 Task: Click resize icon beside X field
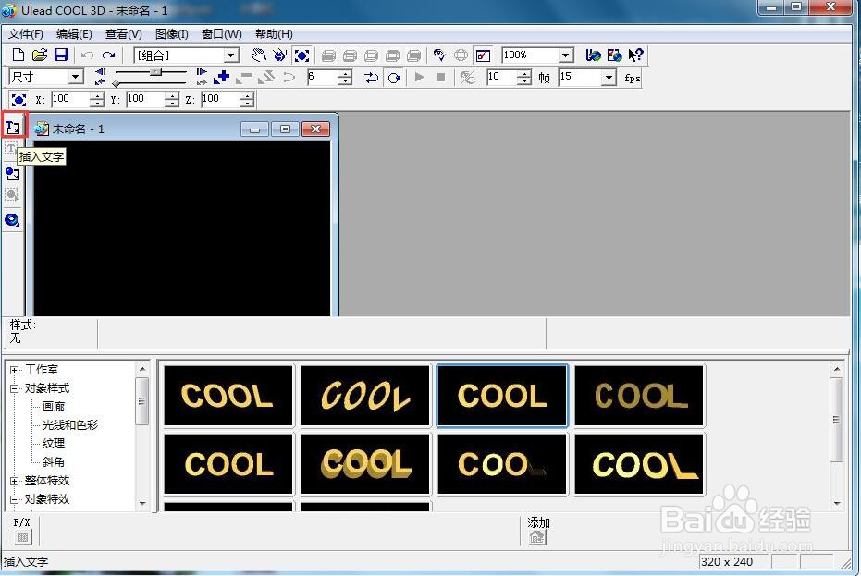click(x=18, y=100)
